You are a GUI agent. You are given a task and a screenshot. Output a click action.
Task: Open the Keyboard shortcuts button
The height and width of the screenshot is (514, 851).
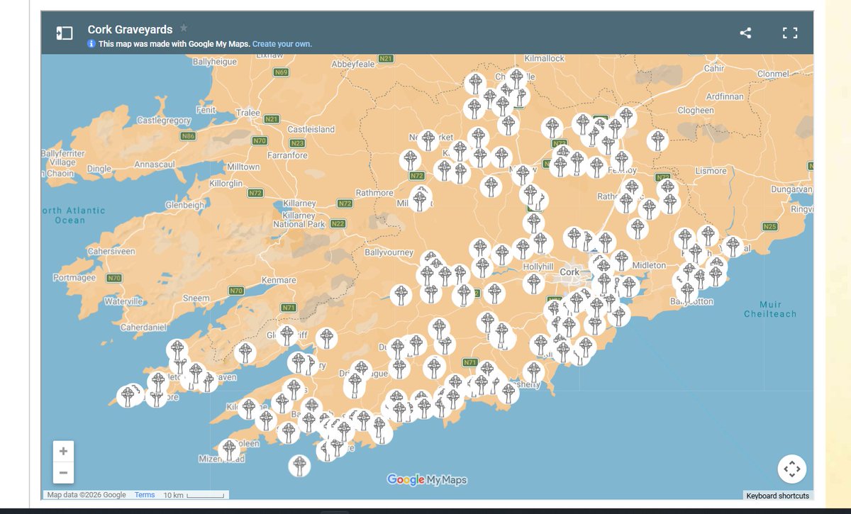point(777,496)
